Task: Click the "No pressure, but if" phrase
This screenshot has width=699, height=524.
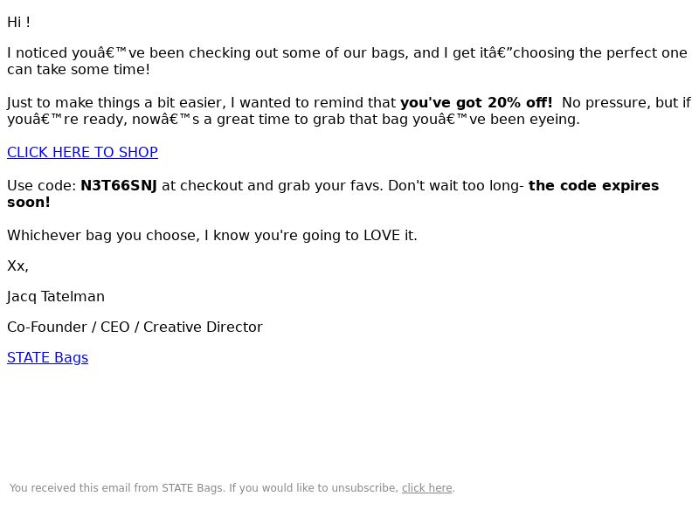Action: [626, 103]
